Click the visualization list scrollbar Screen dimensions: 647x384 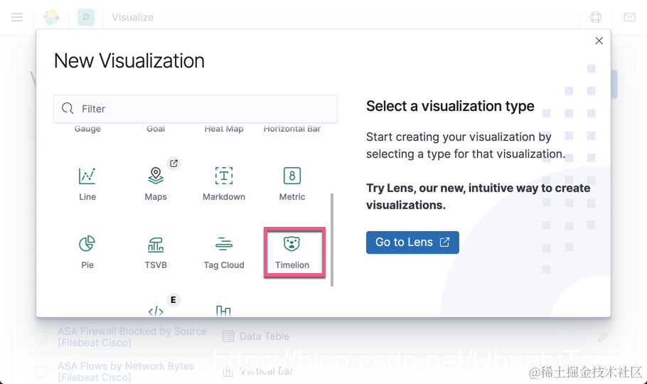(332, 240)
